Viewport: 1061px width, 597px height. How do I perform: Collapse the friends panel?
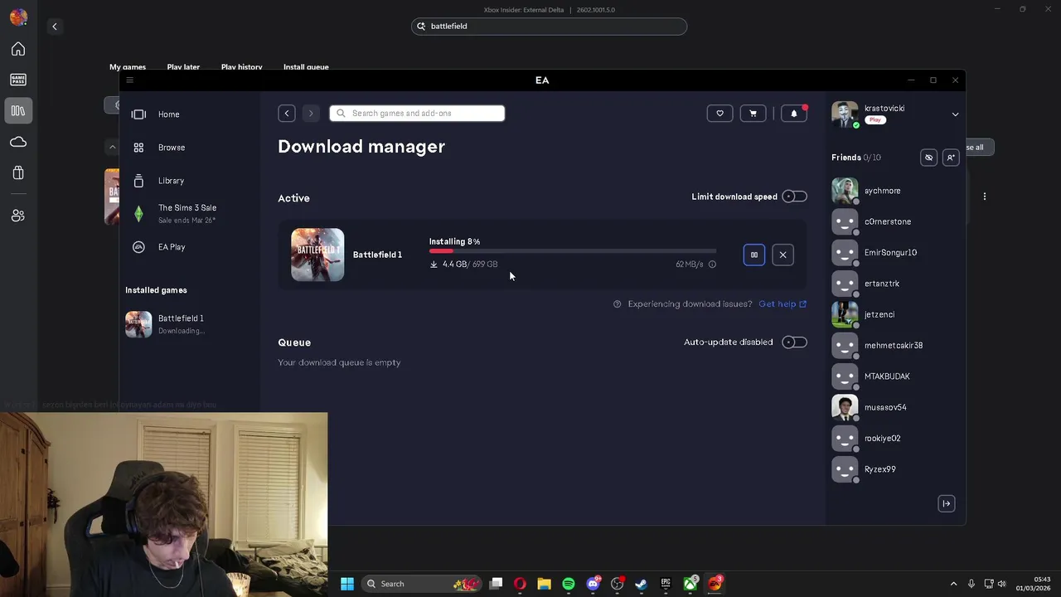tap(947, 503)
